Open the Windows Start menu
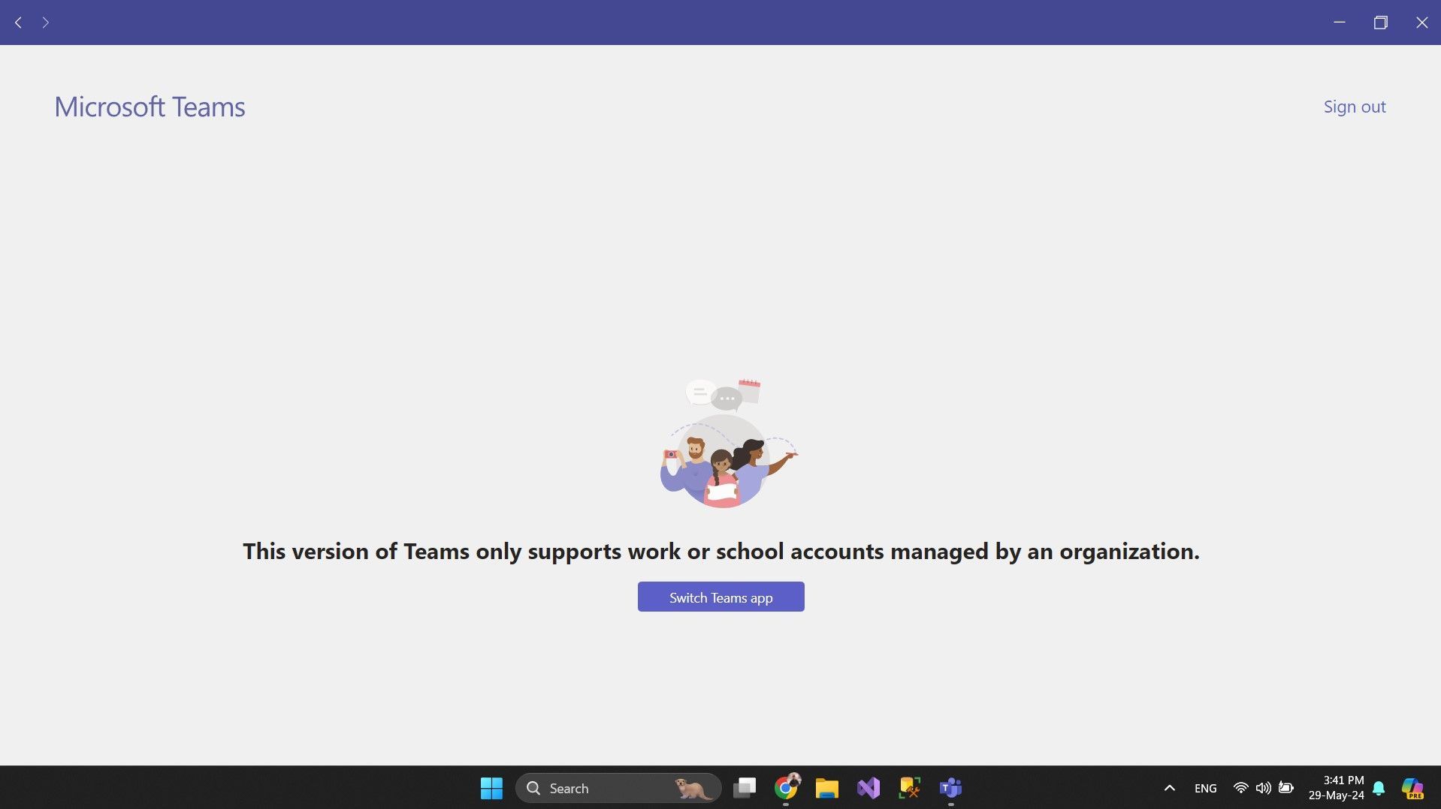 click(x=491, y=788)
